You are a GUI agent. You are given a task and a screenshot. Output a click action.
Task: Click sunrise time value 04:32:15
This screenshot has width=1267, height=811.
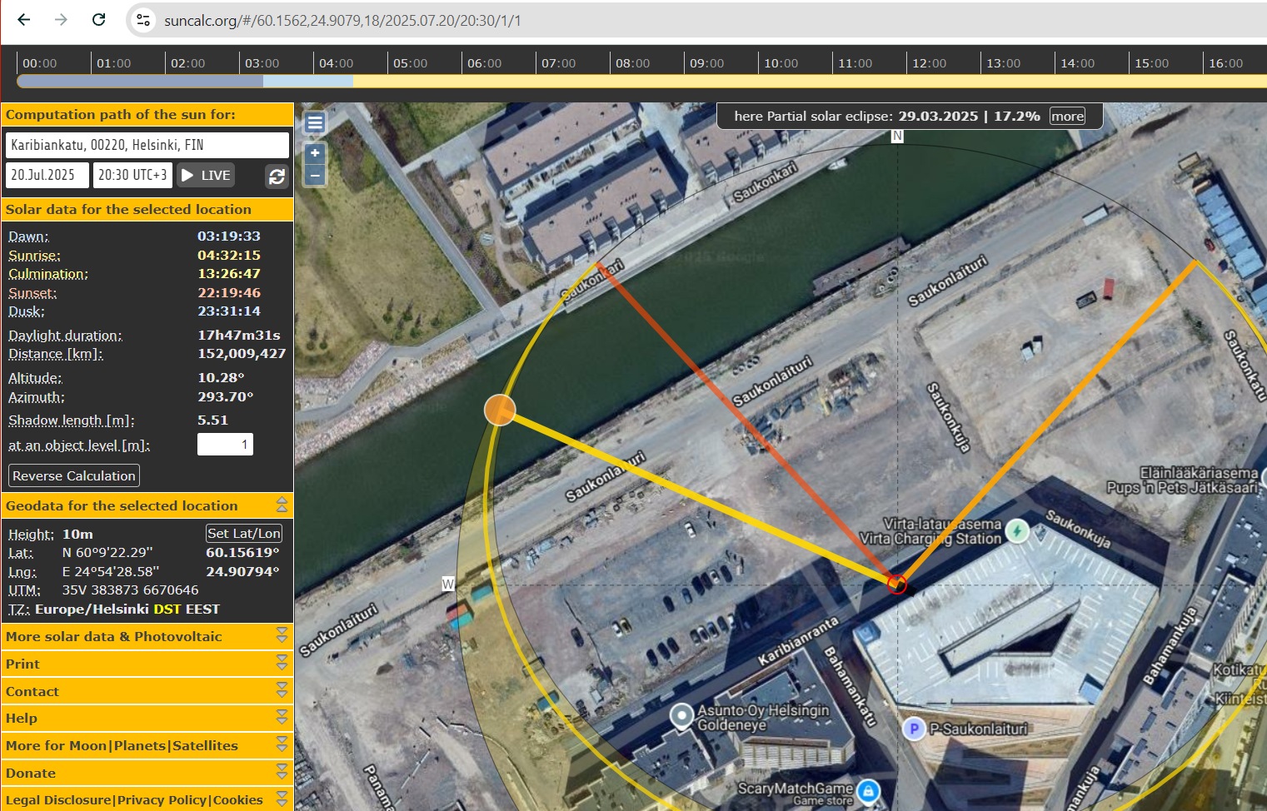point(229,256)
